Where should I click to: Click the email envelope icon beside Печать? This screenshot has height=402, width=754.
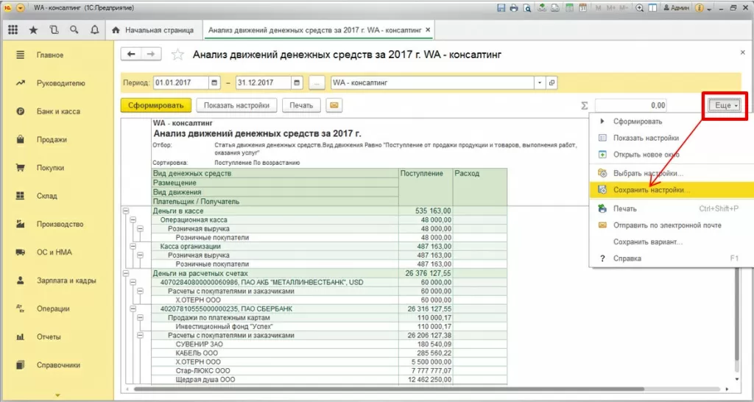[x=334, y=105]
